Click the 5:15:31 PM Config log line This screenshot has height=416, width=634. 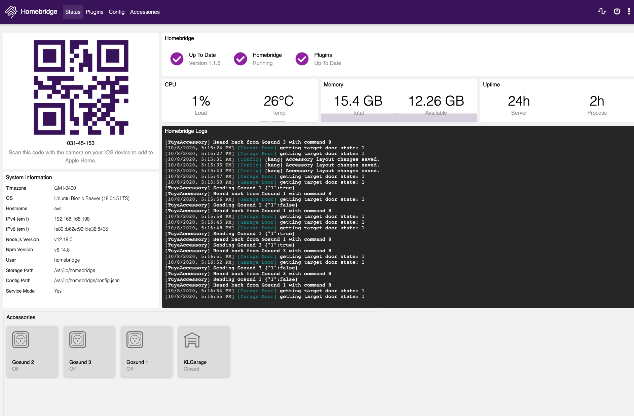(272, 159)
